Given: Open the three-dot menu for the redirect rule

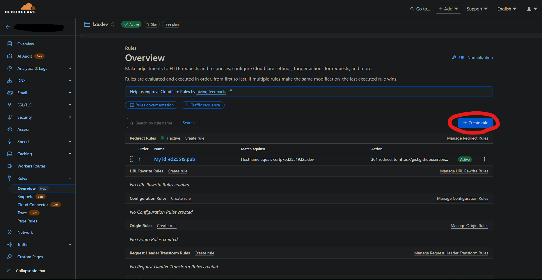Looking at the screenshot, I should [484, 159].
